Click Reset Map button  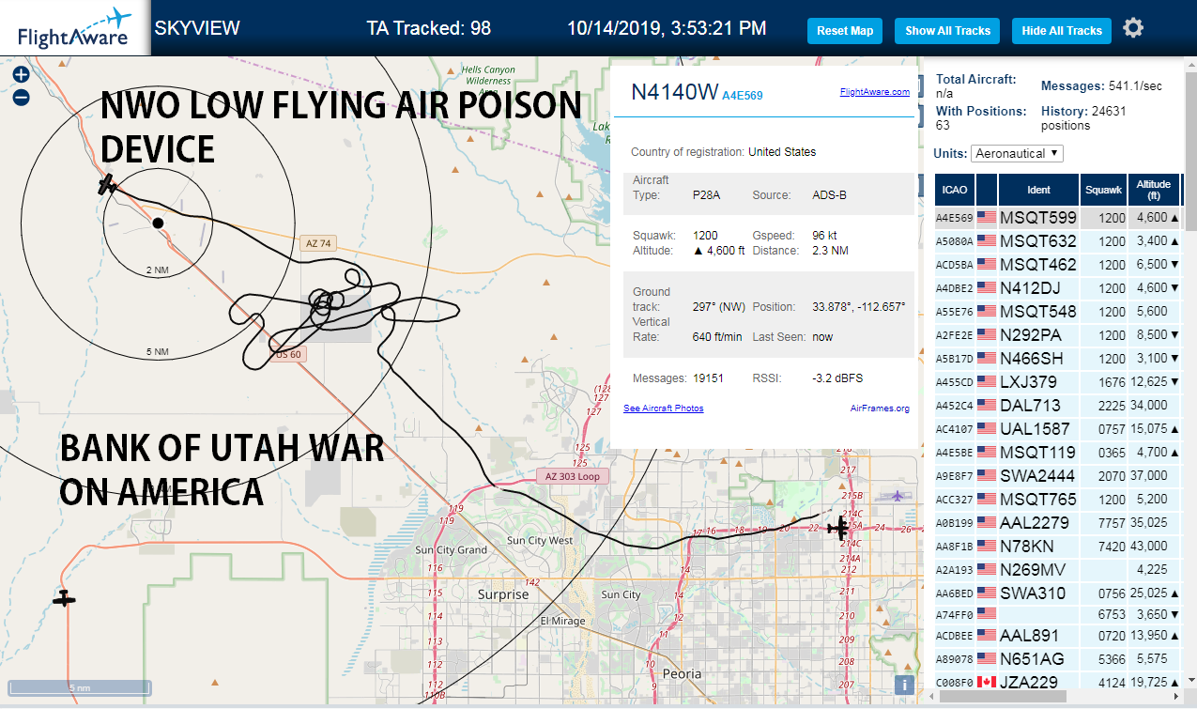[x=845, y=31]
